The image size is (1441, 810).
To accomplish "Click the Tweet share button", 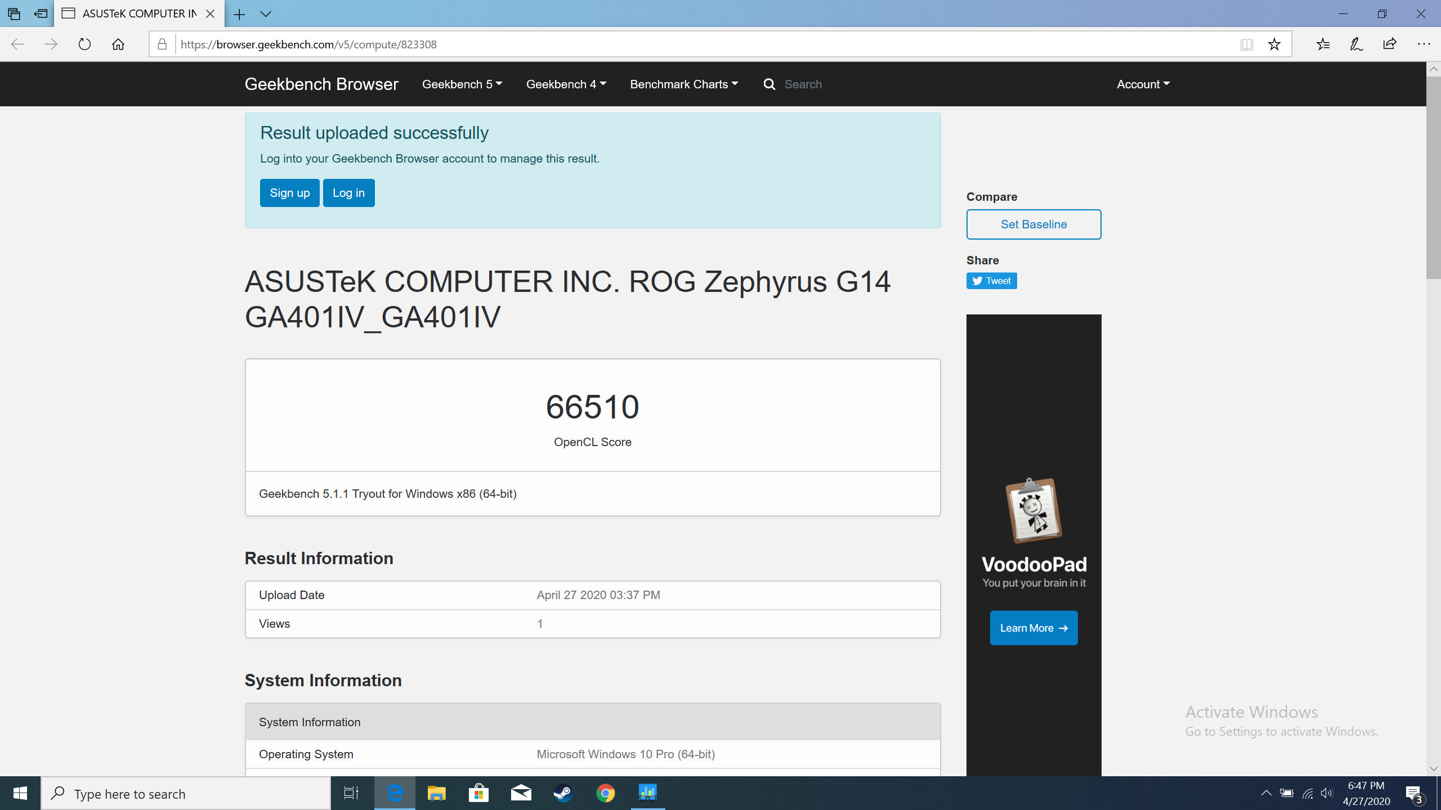I will [x=991, y=281].
